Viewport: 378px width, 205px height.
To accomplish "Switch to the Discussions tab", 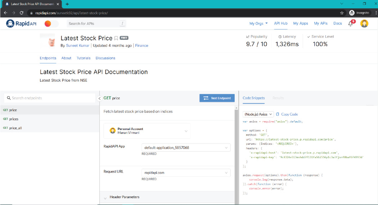I will (105, 58).
